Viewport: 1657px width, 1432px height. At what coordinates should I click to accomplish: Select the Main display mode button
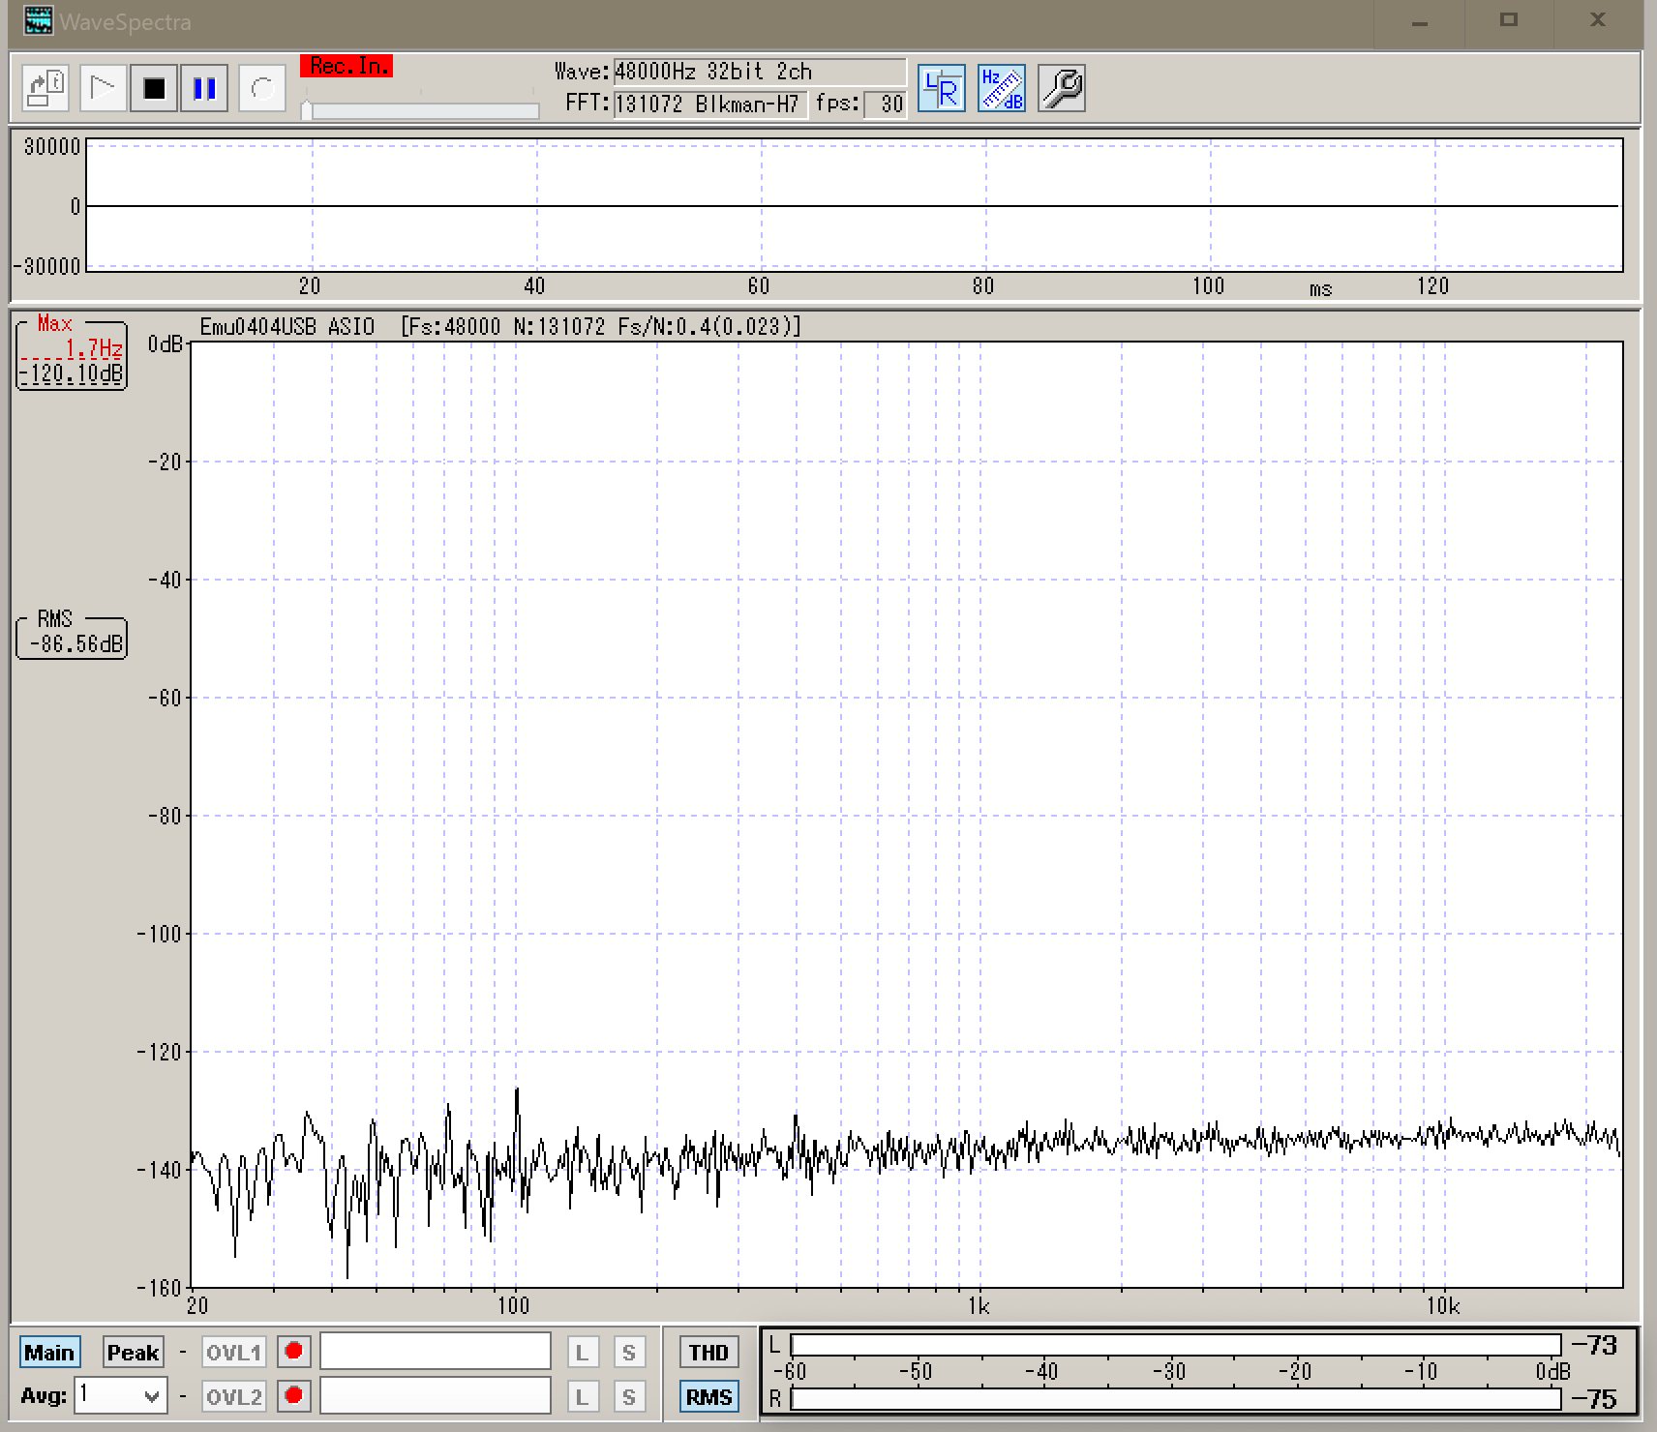pos(49,1352)
